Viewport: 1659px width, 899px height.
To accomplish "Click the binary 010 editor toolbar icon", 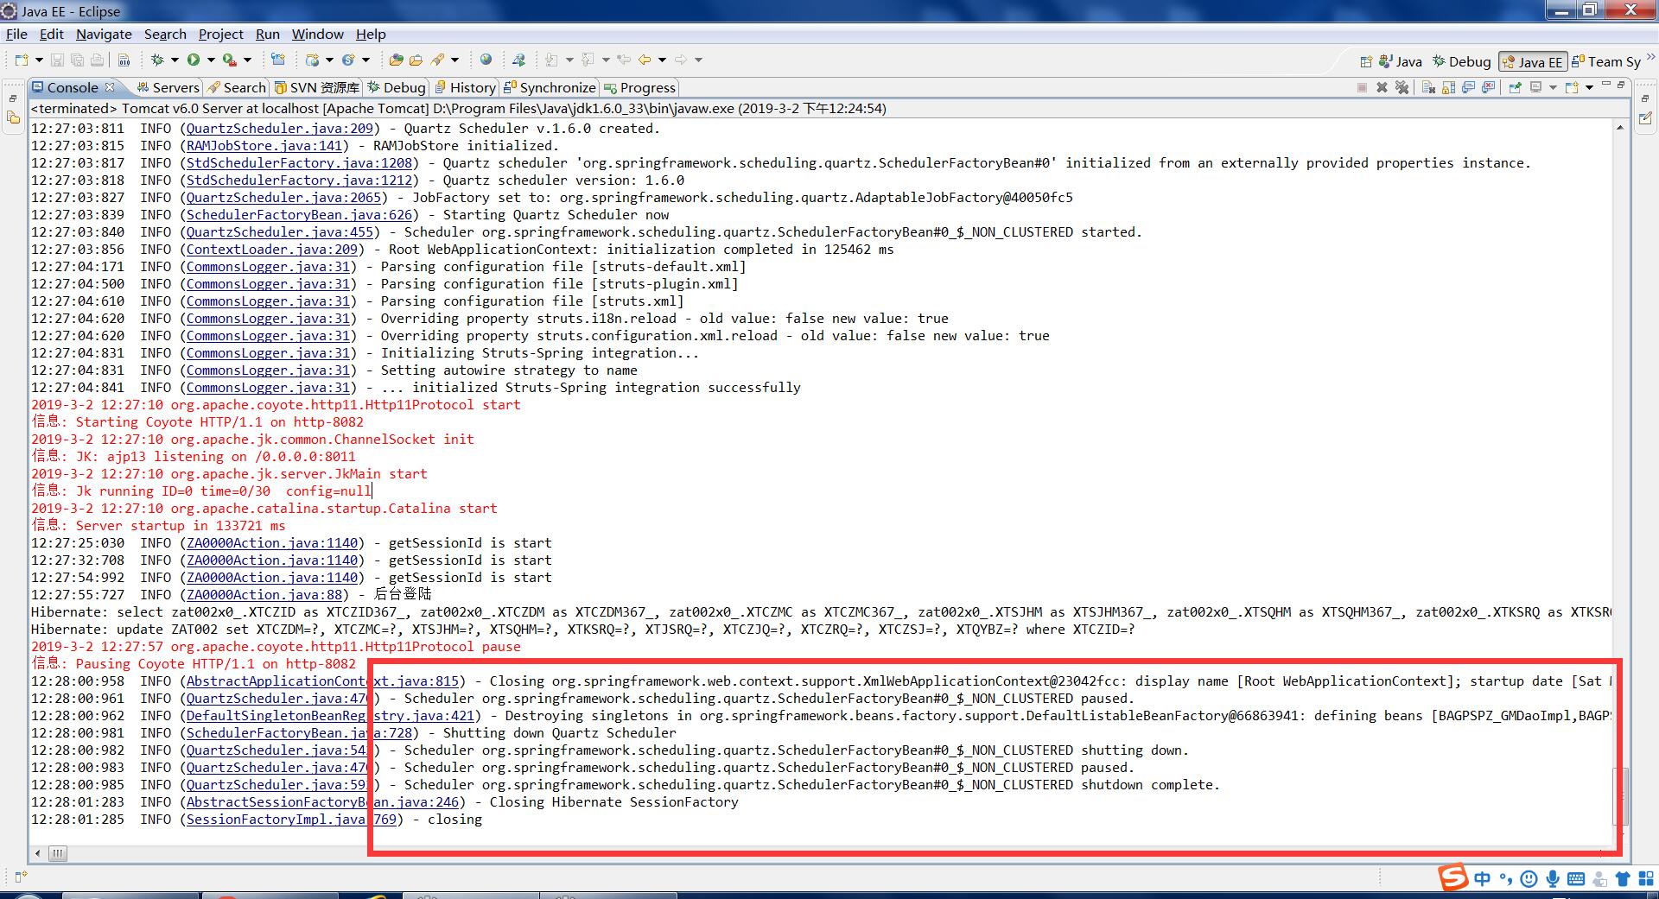I will [124, 60].
